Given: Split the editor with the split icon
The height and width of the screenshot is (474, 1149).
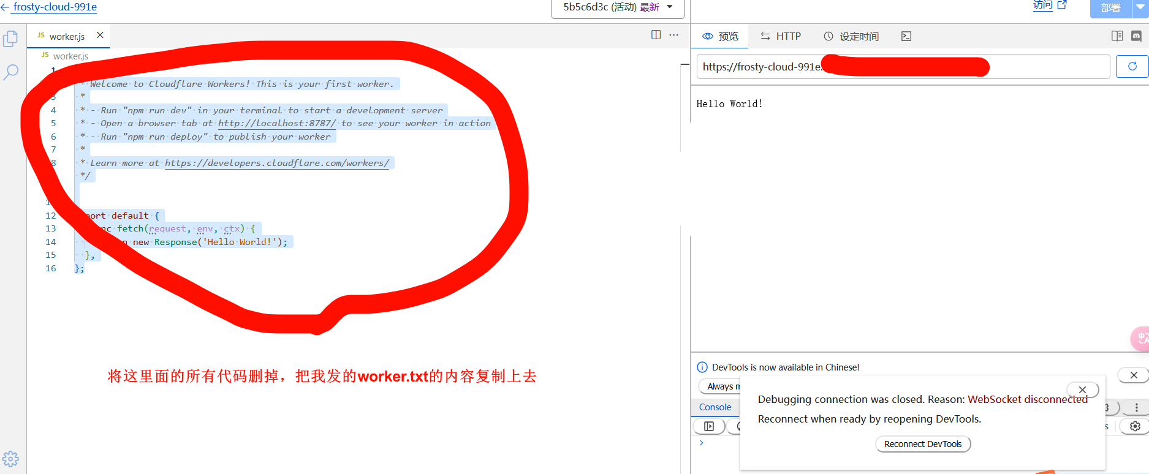Looking at the screenshot, I should [656, 35].
